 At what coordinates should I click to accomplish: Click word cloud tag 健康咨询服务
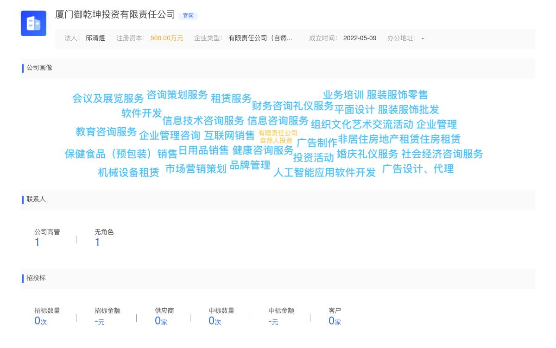tap(263, 150)
